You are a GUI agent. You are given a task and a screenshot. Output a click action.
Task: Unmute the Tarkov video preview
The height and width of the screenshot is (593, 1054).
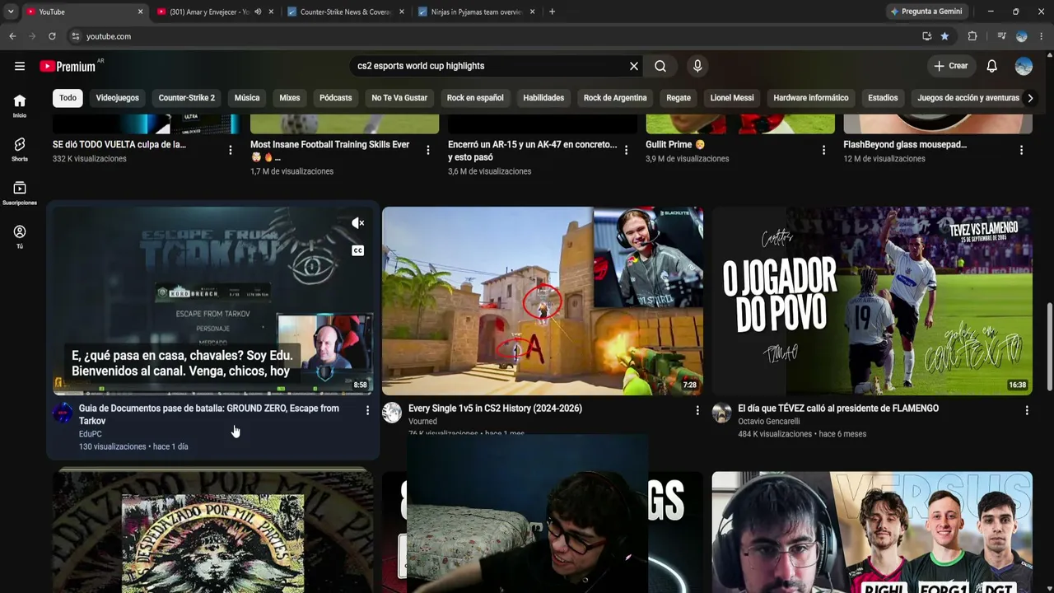pos(357,223)
